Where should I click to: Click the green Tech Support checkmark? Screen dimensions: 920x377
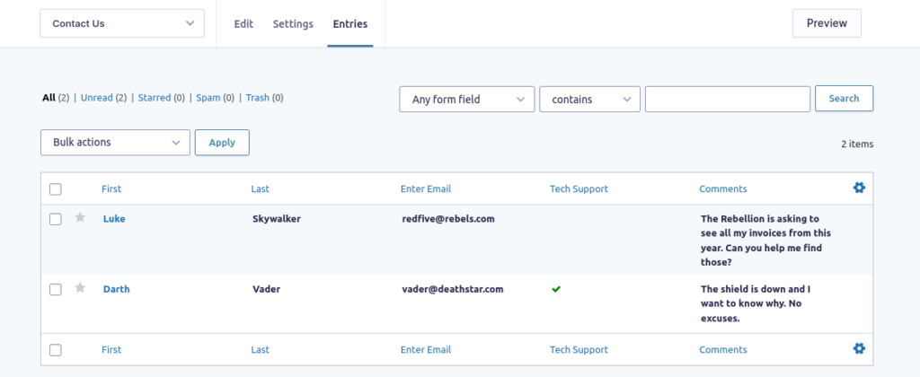point(556,289)
